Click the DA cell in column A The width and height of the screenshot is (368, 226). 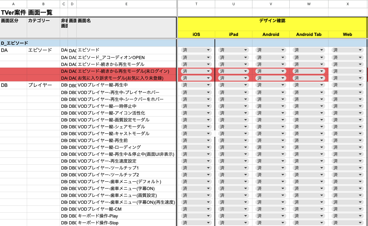tap(13, 50)
